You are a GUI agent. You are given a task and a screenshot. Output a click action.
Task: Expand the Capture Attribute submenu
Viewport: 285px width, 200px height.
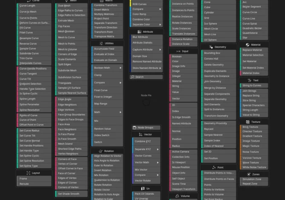[x=160, y=50]
